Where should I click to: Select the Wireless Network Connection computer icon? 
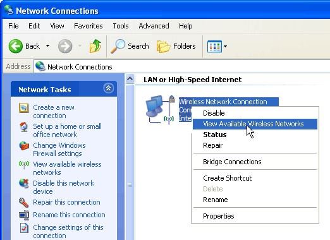coord(160,109)
